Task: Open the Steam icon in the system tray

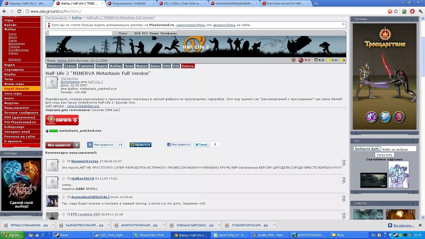Action: pos(396,235)
